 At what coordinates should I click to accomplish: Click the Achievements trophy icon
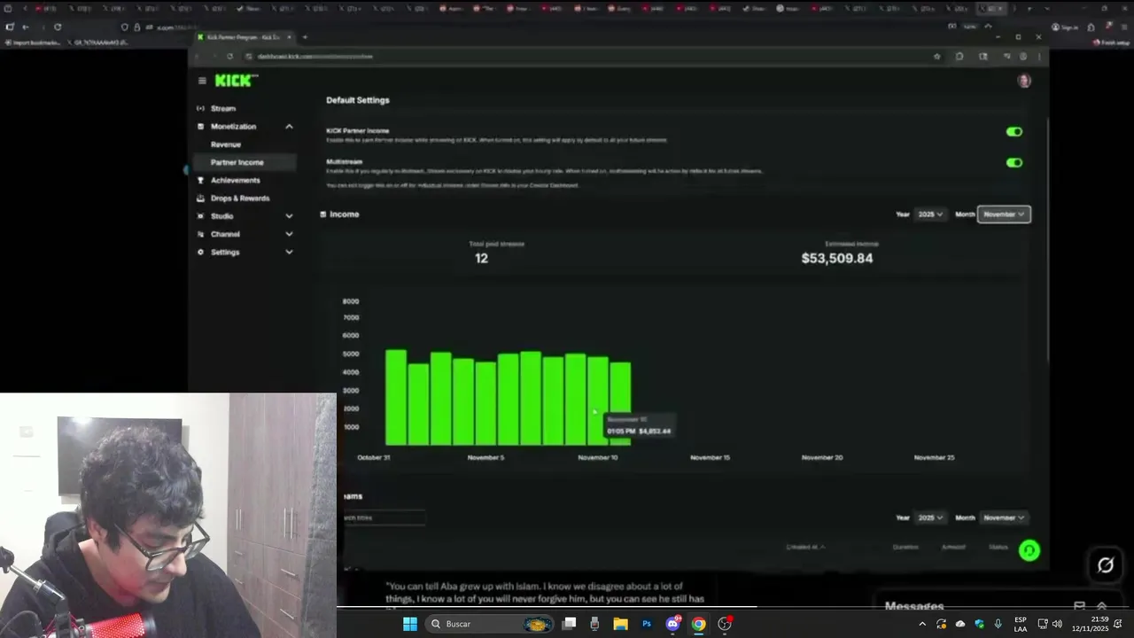click(x=200, y=180)
